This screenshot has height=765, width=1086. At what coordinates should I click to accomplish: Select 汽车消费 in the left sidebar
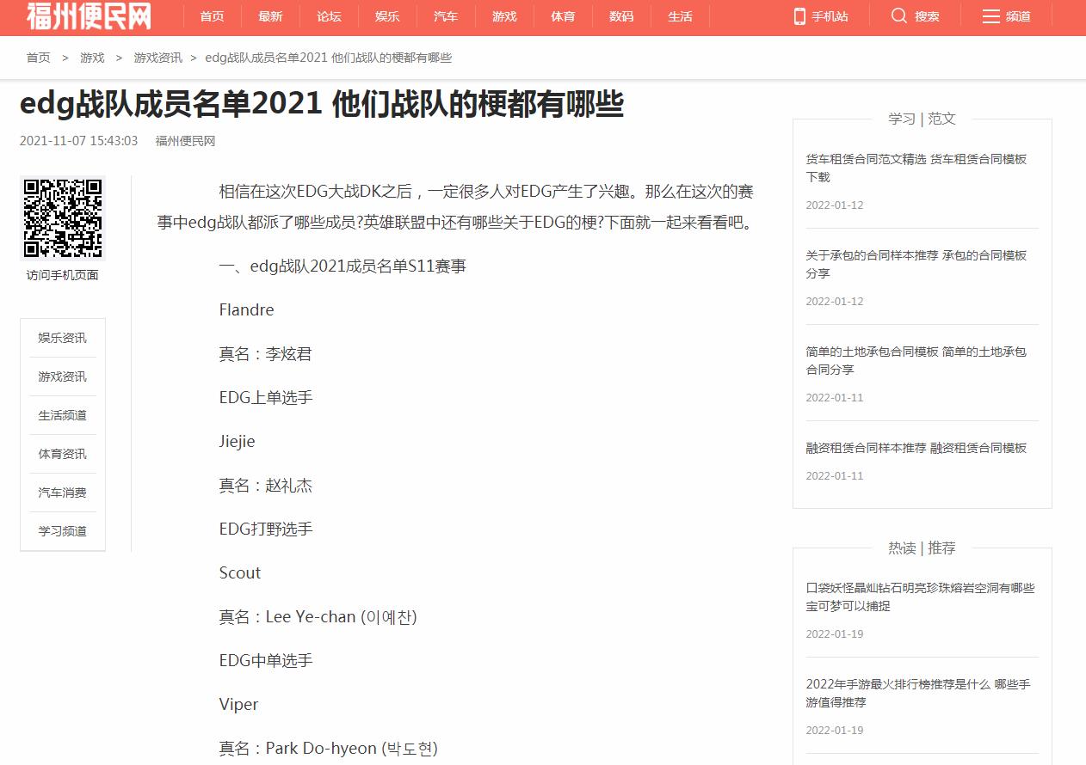pyautogui.click(x=62, y=493)
